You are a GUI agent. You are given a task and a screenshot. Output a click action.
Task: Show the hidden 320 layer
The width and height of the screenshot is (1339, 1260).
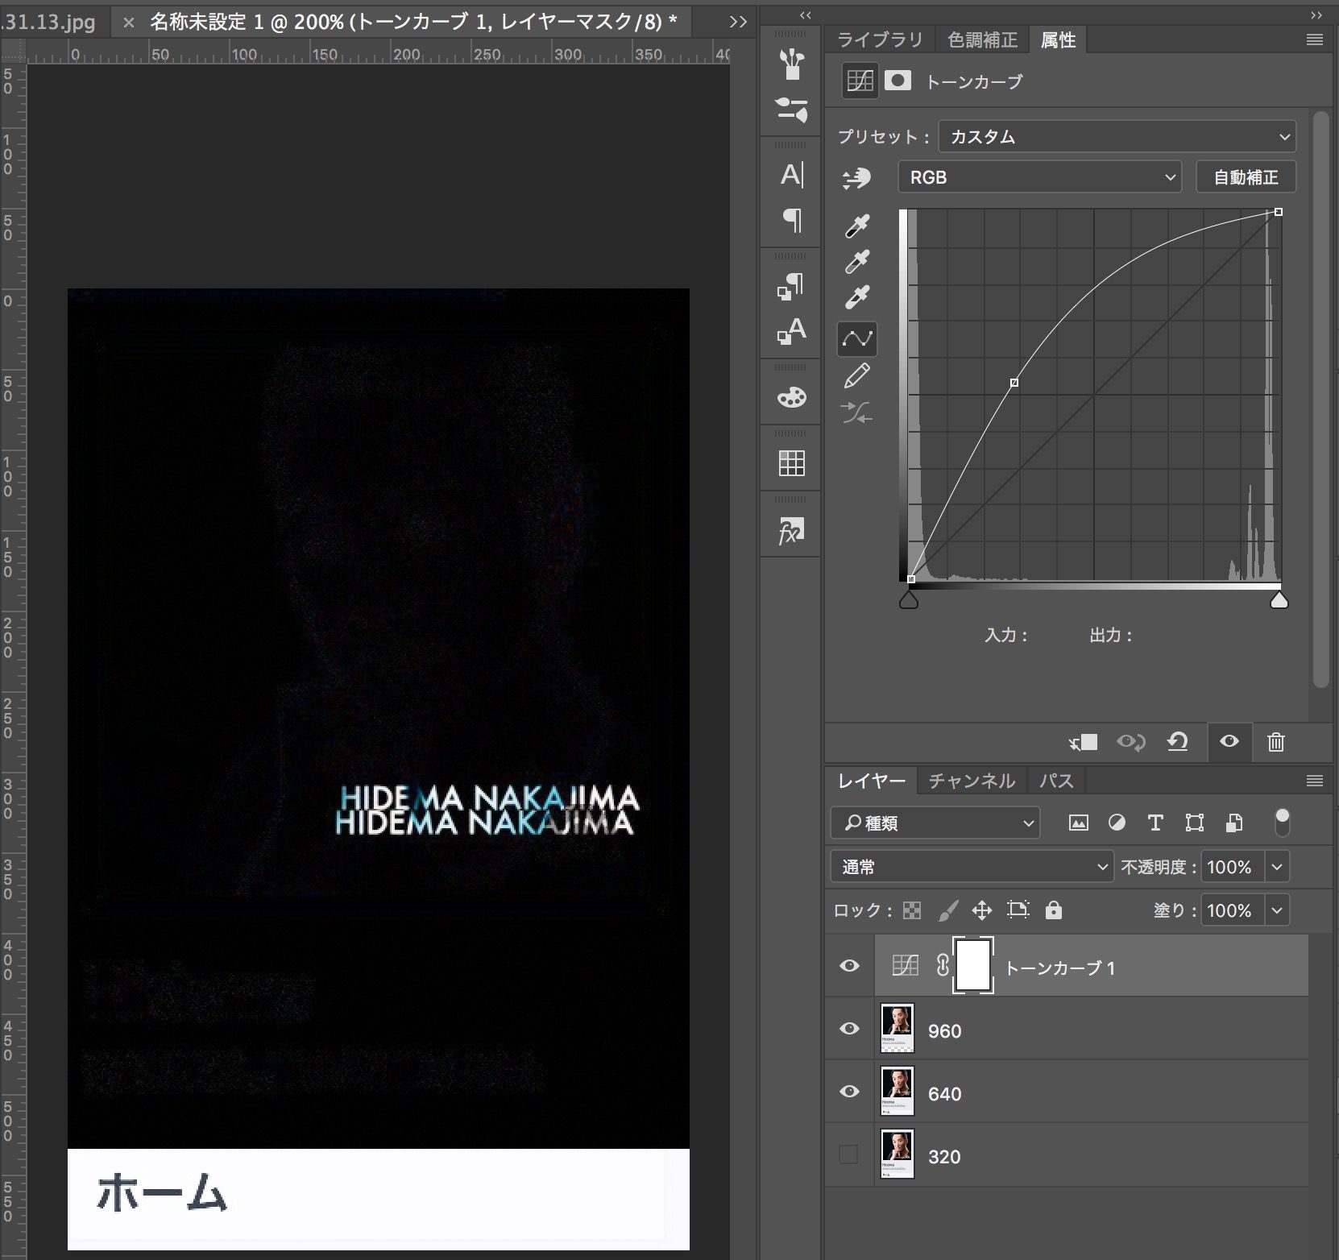pyautogui.click(x=849, y=1154)
